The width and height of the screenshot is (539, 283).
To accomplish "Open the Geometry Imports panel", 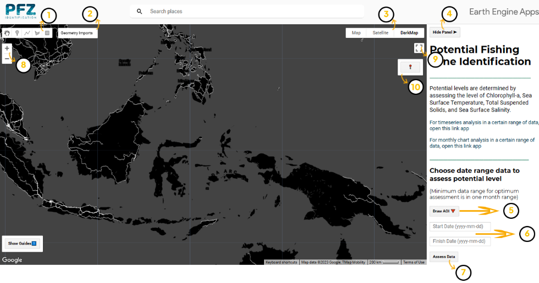I will (x=77, y=33).
